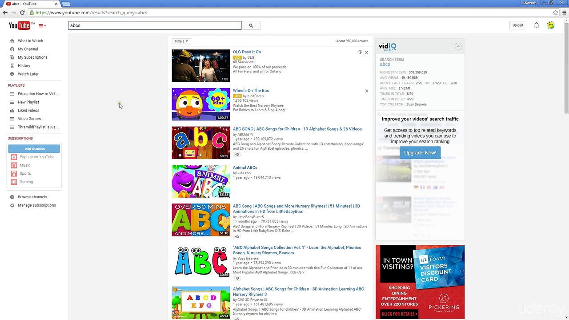Click the Manage subscriptions gear icon
This screenshot has height=320, width=569.
coord(12,205)
